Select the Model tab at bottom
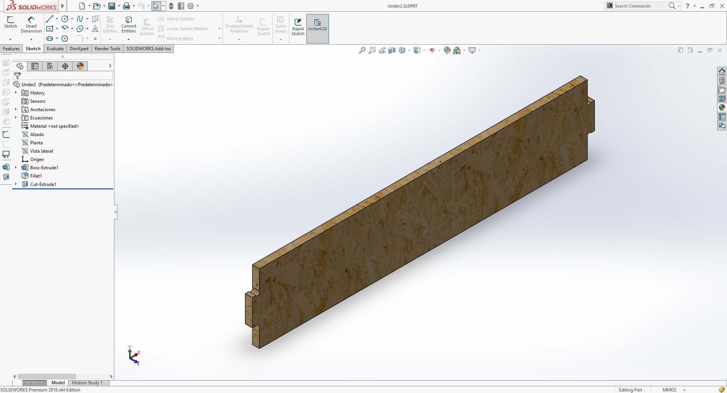 point(58,383)
